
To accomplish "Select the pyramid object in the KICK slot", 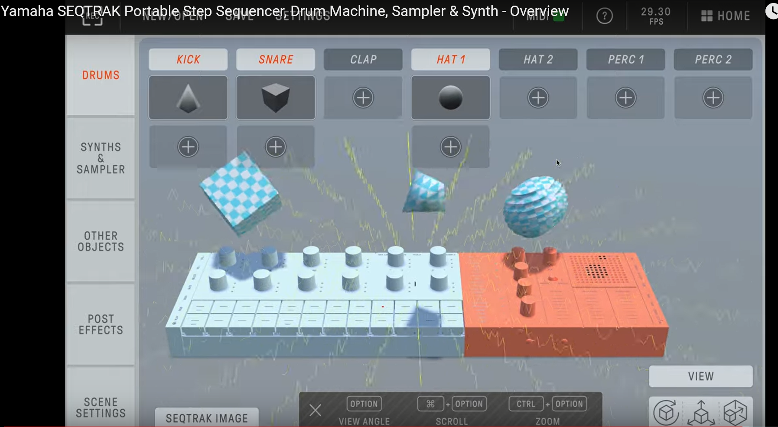I will (188, 98).
